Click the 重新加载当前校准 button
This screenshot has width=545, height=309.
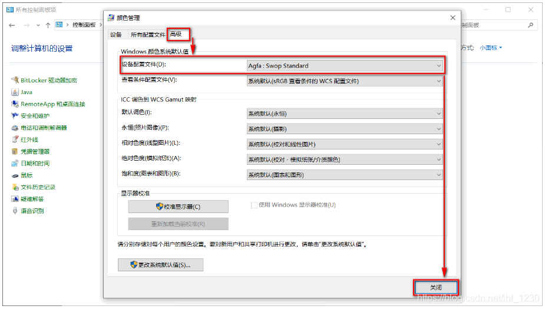click(179, 224)
